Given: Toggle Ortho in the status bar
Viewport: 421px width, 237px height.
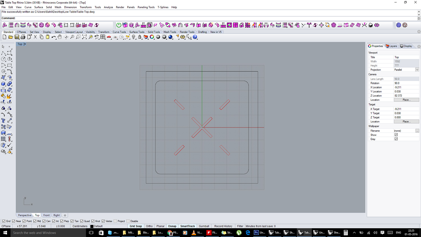Looking at the screenshot, I should click(x=149, y=226).
